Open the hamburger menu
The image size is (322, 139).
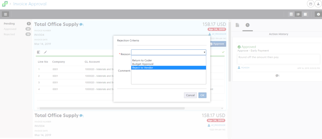pos(6,14)
